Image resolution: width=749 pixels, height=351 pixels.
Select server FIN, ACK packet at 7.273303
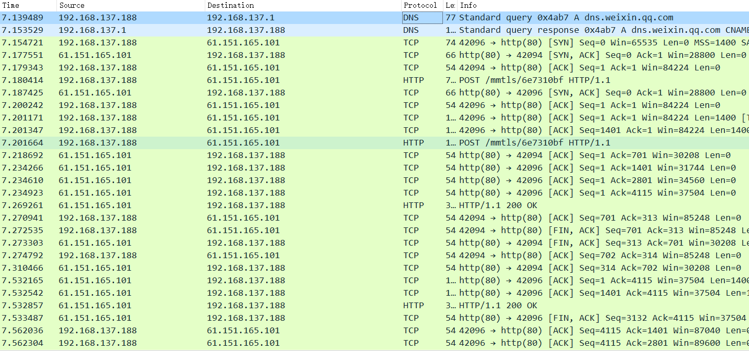374,243
